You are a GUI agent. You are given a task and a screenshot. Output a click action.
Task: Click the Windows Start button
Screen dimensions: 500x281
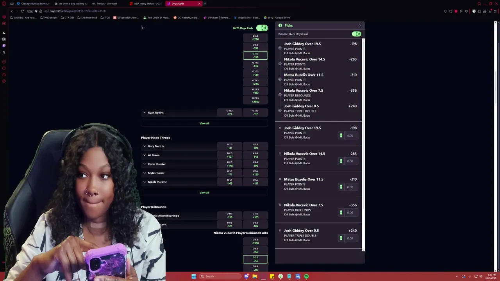[194, 276]
